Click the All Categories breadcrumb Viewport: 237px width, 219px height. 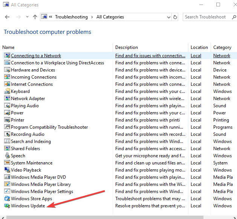(110, 17)
